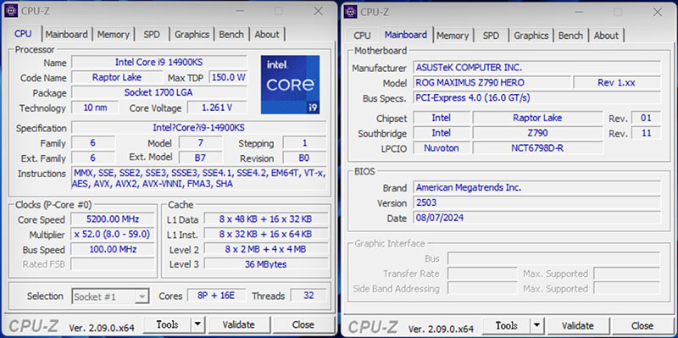Click Raptor Lake code name field
The width and height of the screenshot is (678, 338).
(x=116, y=77)
